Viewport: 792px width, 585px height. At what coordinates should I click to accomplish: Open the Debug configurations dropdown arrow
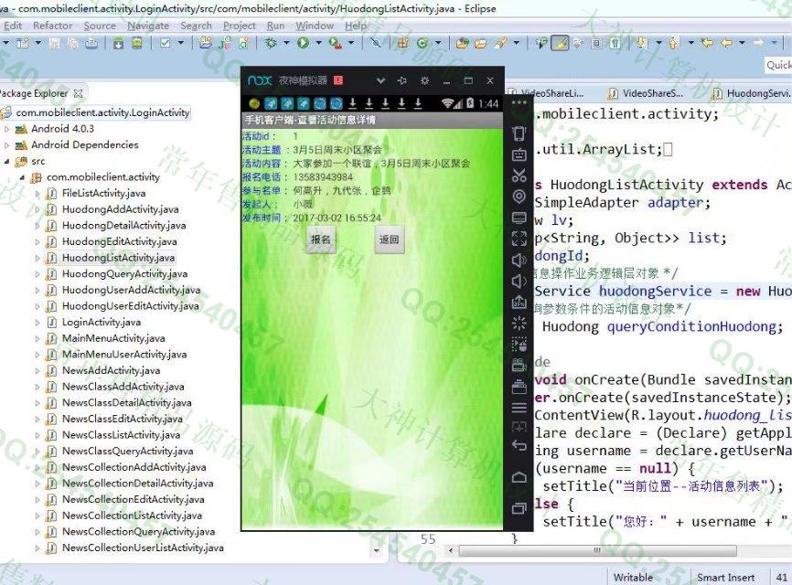(286, 43)
